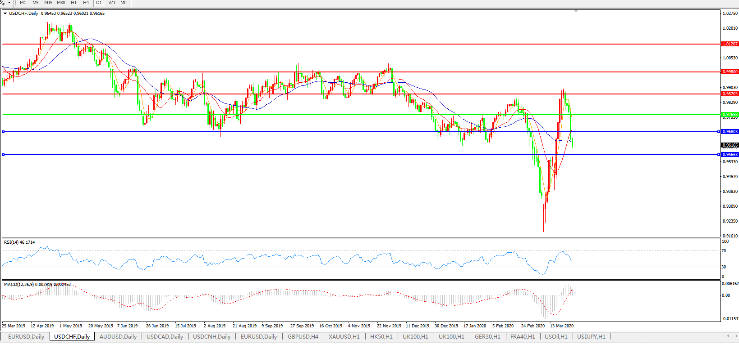739x344 pixels.
Task: Select the H4 timeframe button
Action: (x=86, y=3)
